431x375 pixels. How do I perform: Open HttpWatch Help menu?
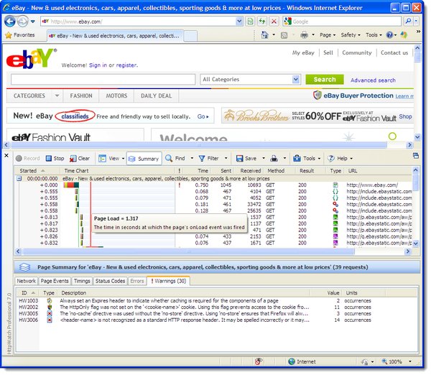[340, 158]
